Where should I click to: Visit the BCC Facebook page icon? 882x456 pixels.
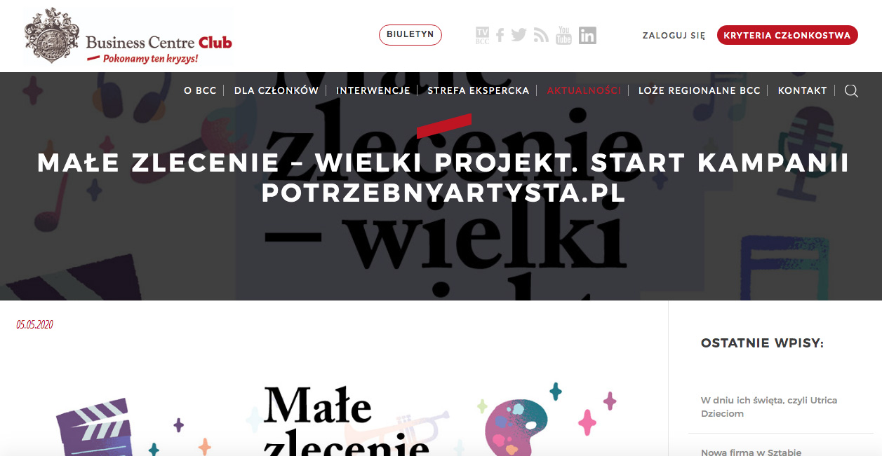(500, 35)
